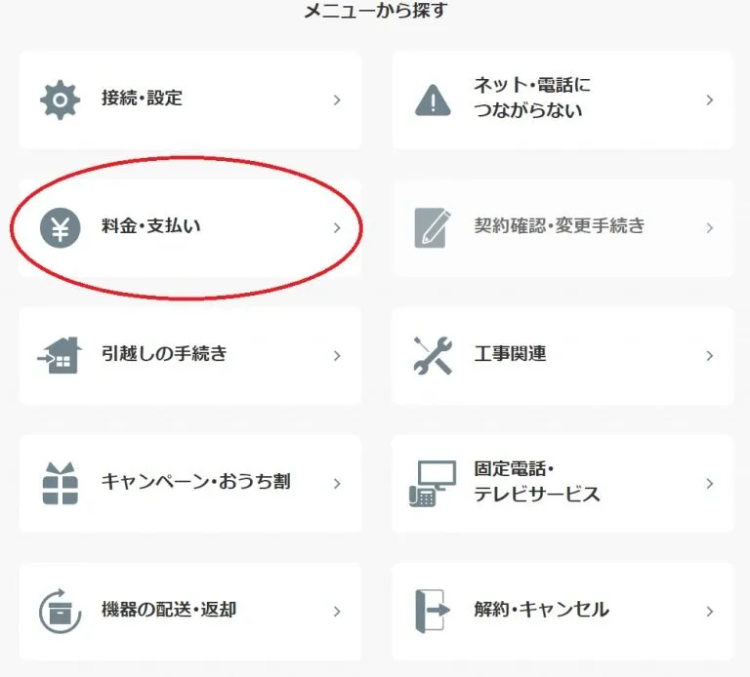Open the 機器の配送・返却 card
750x677 pixels.
pos(189,612)
